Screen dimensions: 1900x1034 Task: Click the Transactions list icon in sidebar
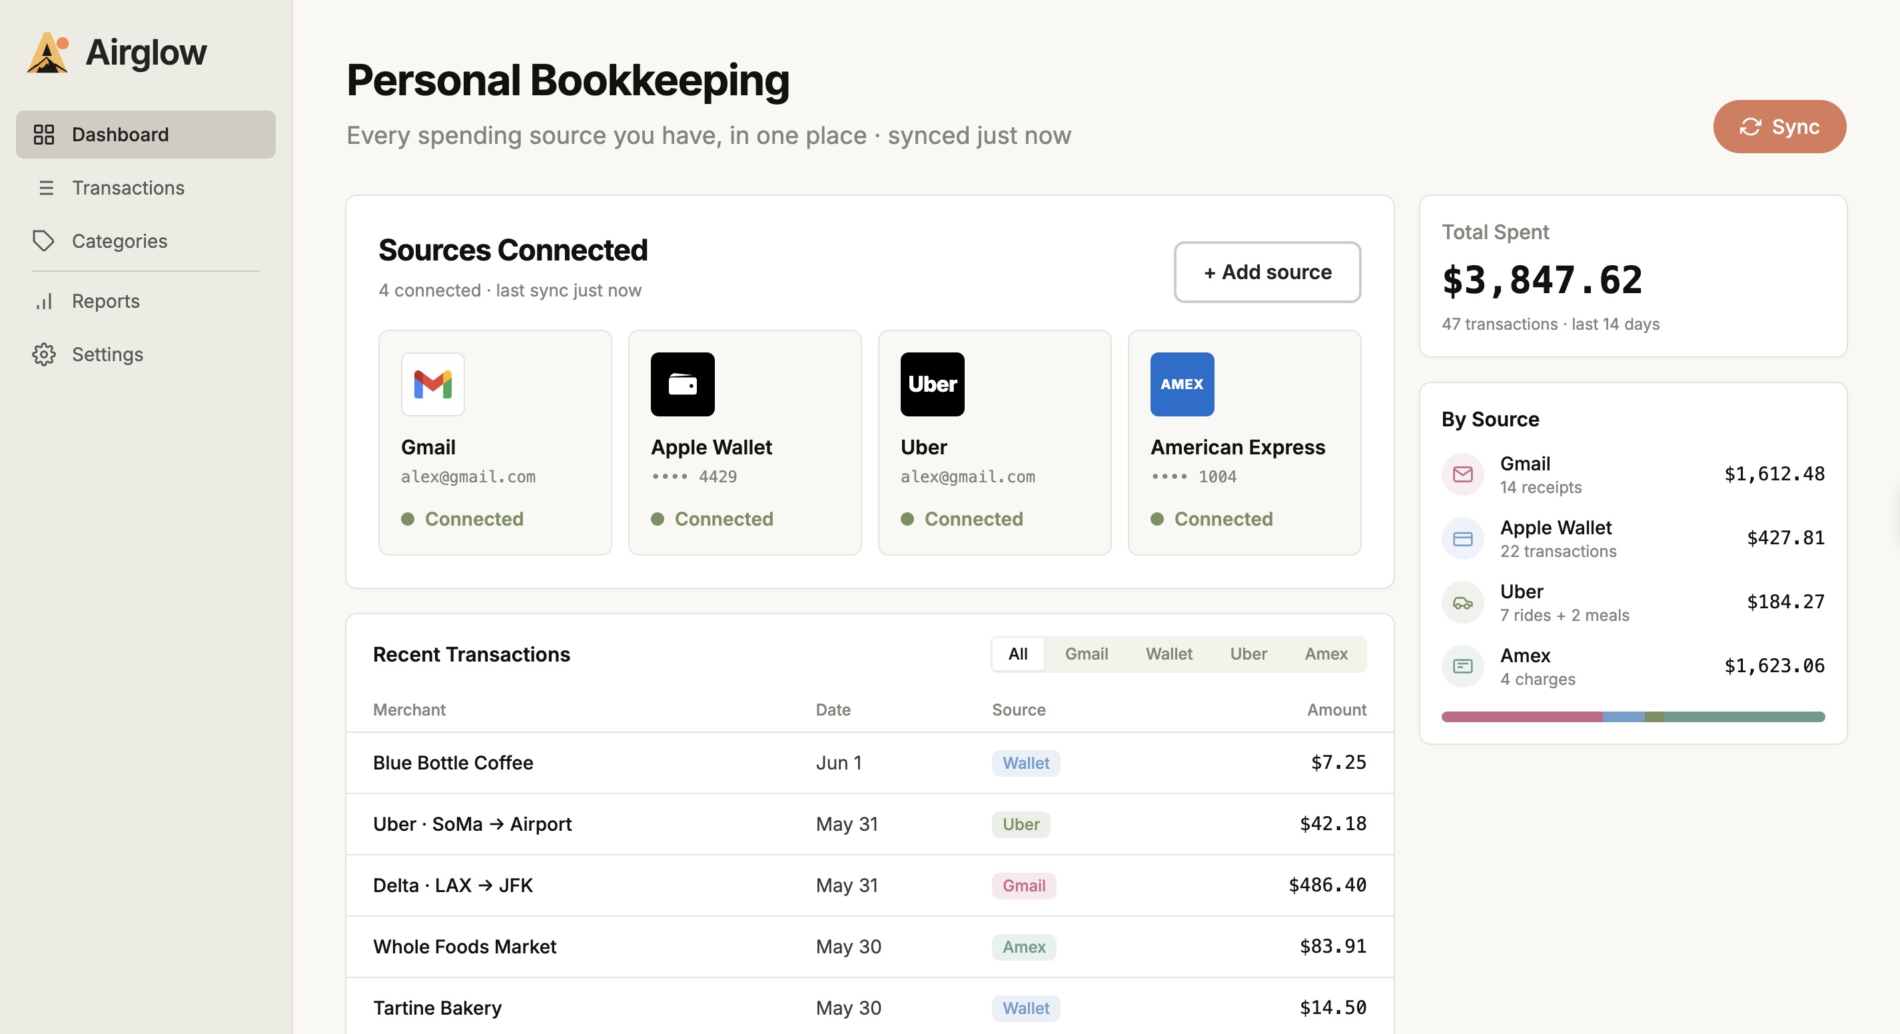[46, 187]
